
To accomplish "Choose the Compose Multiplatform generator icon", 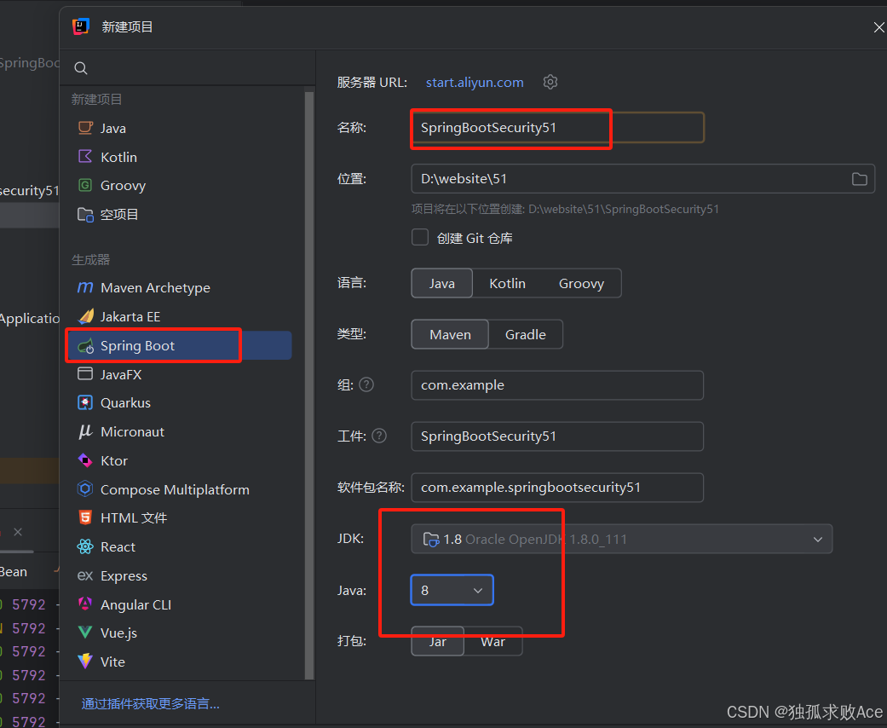I will pyautogui.click(x=85, y=489).
